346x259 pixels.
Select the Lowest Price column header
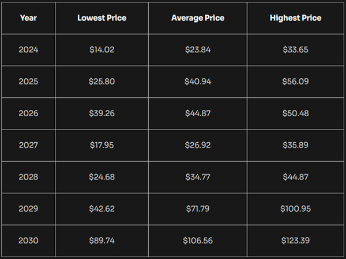click(101, 18)
